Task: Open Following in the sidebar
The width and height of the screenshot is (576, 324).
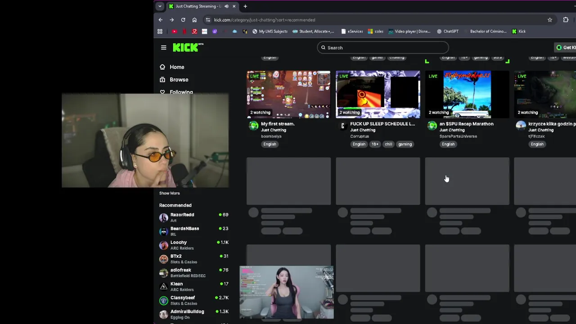Action: pyautogui.click(x=181, y=92)
